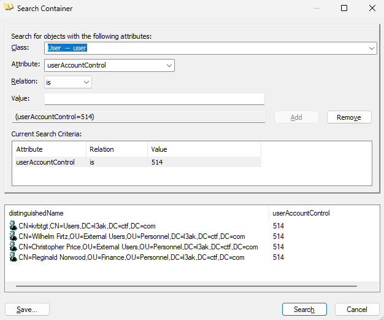This screenshot has width=384, height=320.
Task: Click the user icon beside Wilhelm Firtz
Action: pyautogui.click(x=13, y=236)
